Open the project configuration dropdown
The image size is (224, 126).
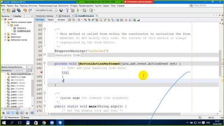tap(46, 10)
